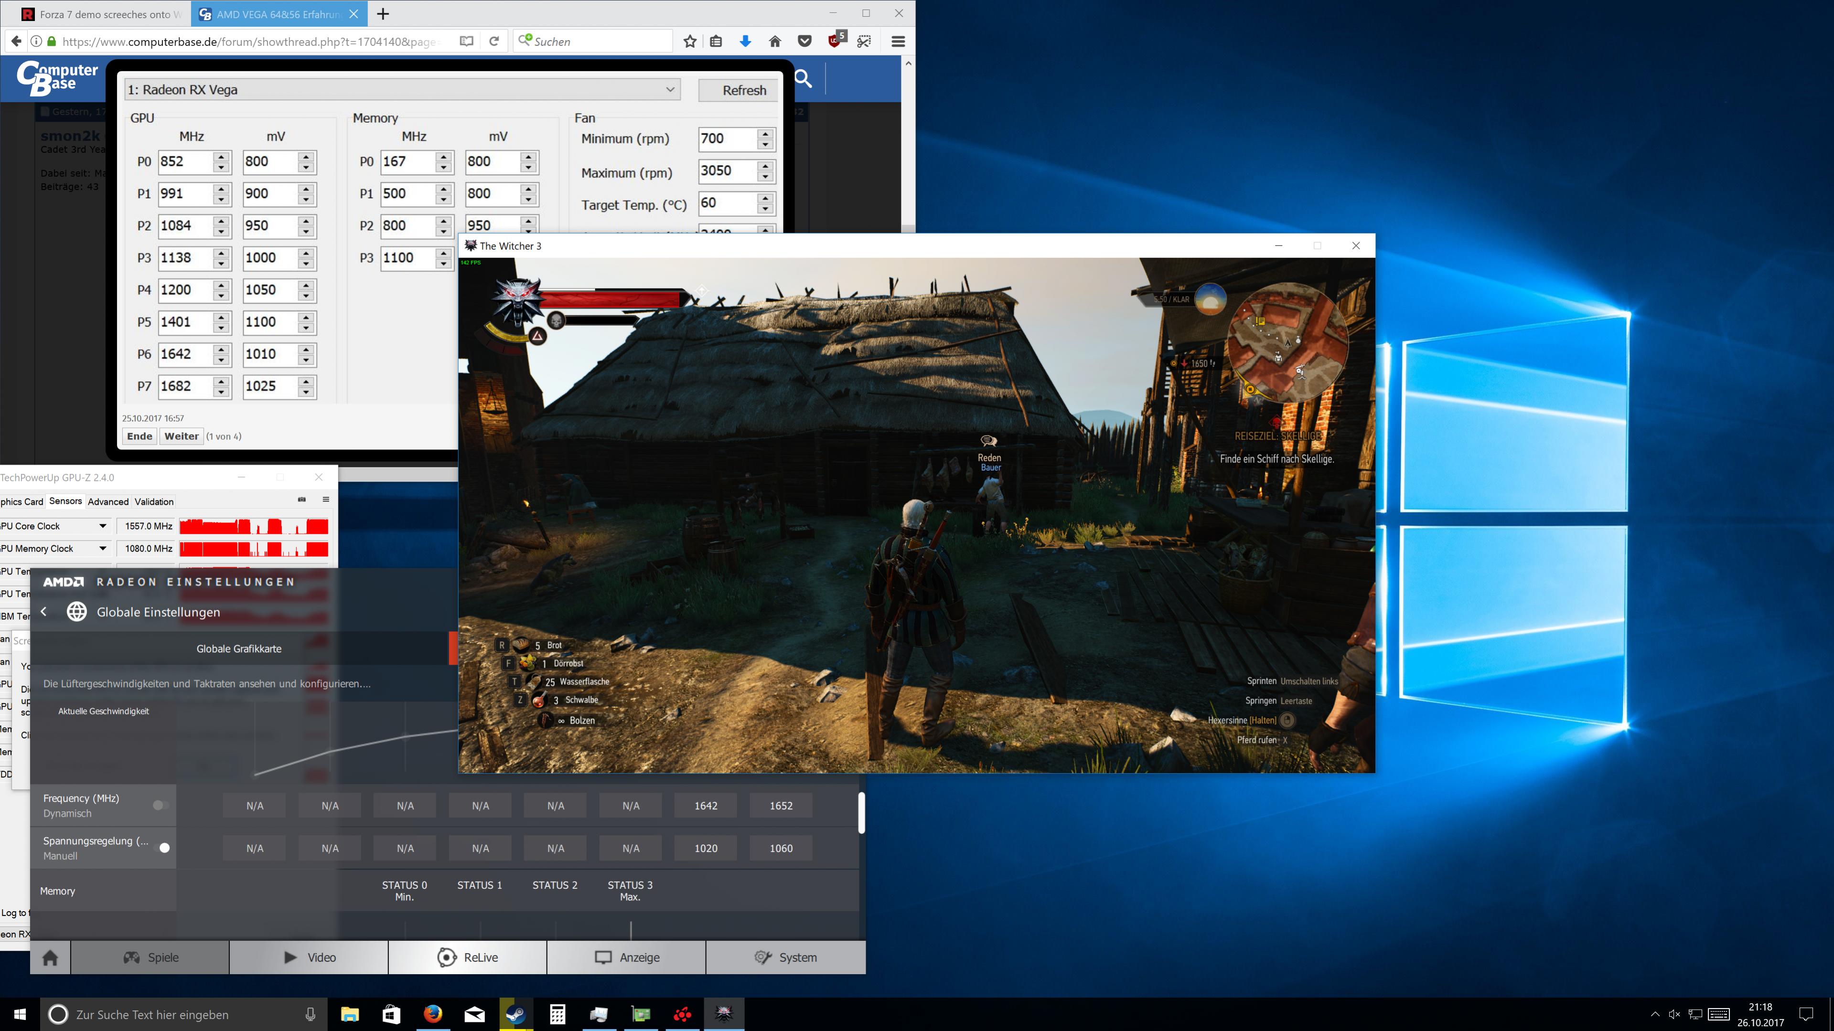Go back in Radeon Einstellungen

pos(44,612)
